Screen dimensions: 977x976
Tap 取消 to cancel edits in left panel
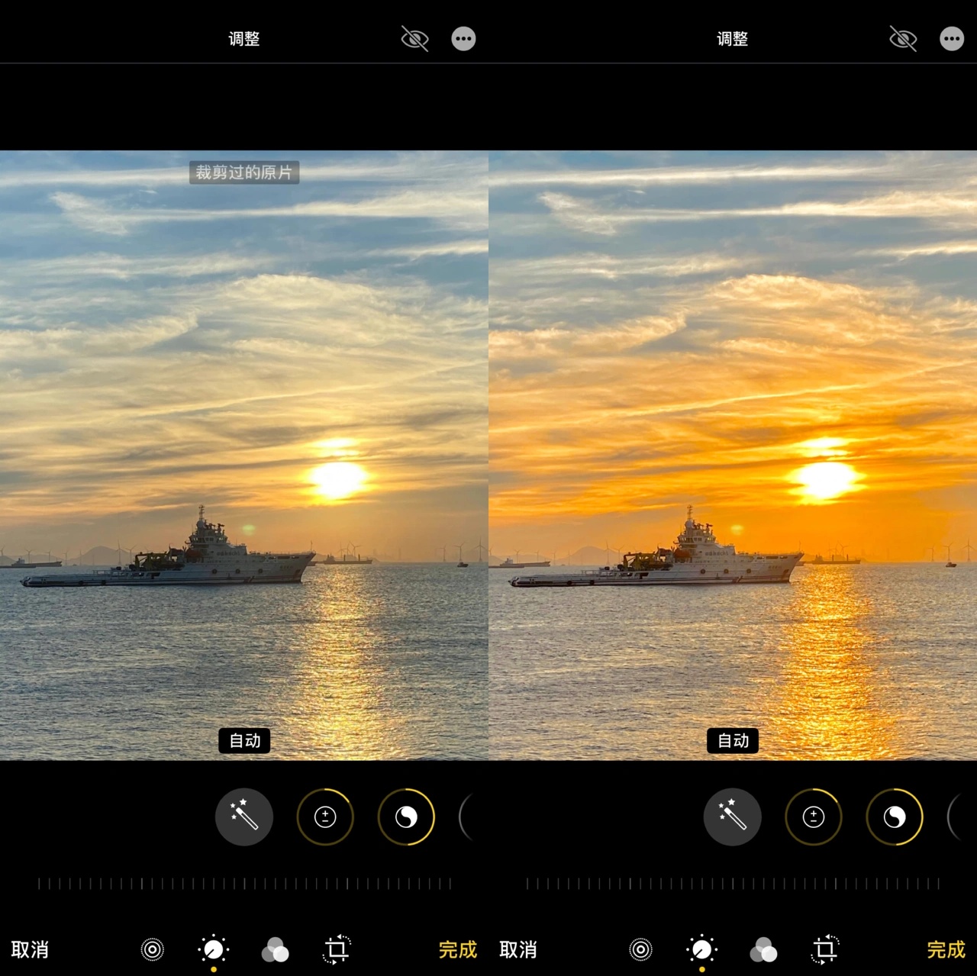pyautogui.click(x=31, y=950)
